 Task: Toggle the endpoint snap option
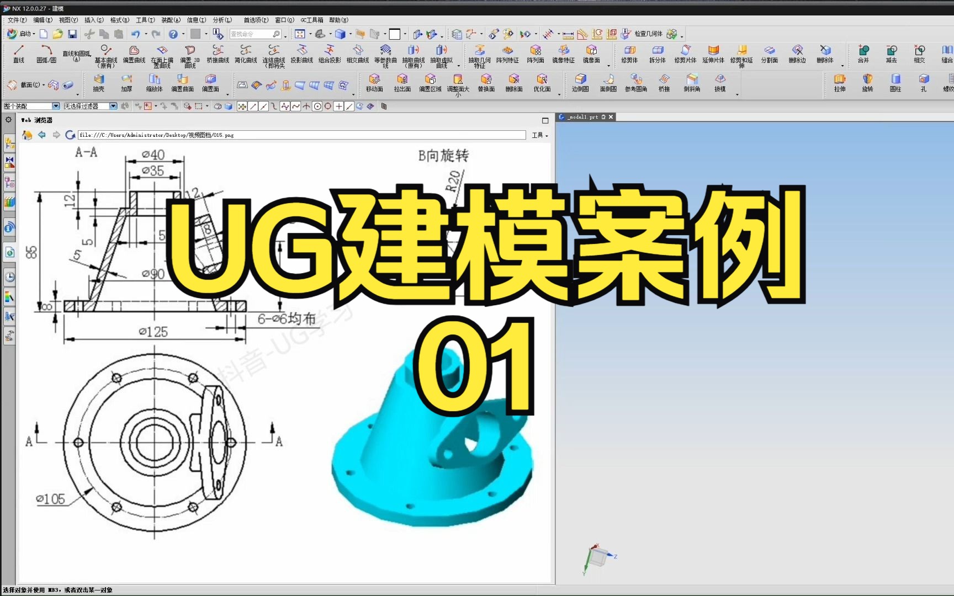point(253,107)
